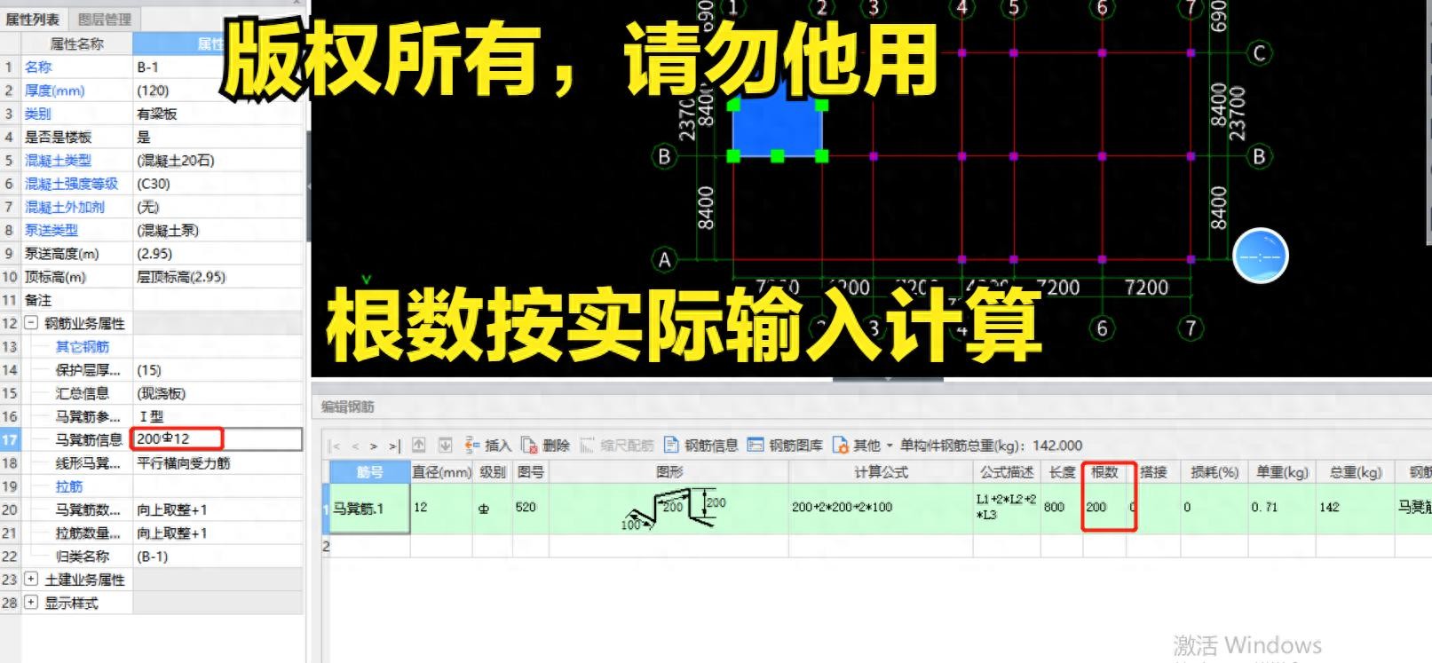Expand the 土建业务属性 group
The height and width of the screenshot is (663, 1432).
(x=31, y=580)
